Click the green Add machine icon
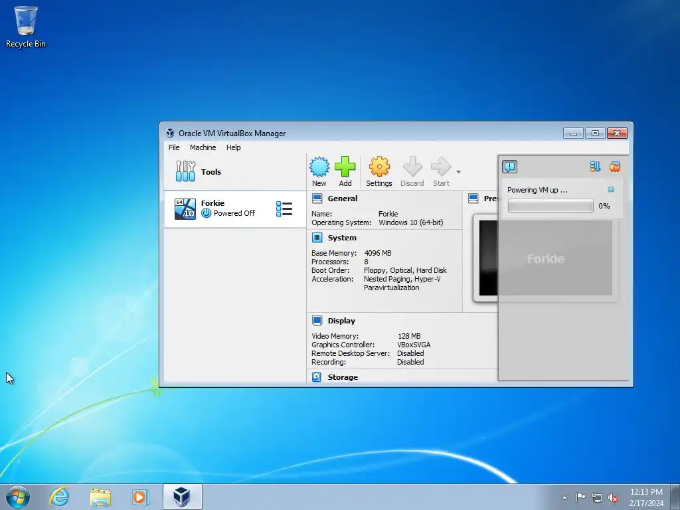 (345, 167)
